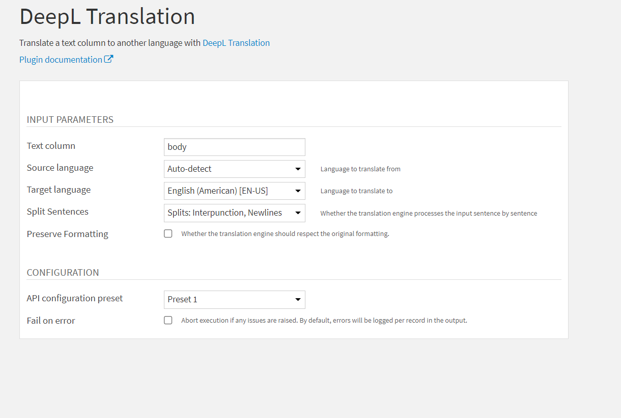Viewport: 621px width, 418px height.
Task: Focus the Text column input containing 'body'
Action: click(x=234, y=147)
